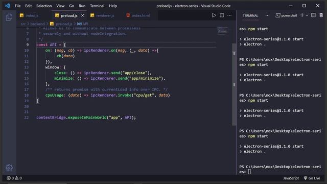Switch to the index.js tab
The image size is (327, 184).
coord(32,16)
